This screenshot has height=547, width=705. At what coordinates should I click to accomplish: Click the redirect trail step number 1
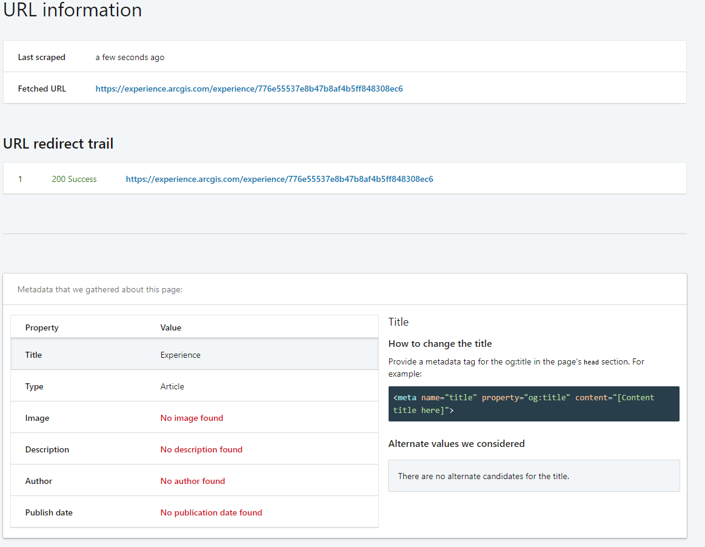(20, 179)
